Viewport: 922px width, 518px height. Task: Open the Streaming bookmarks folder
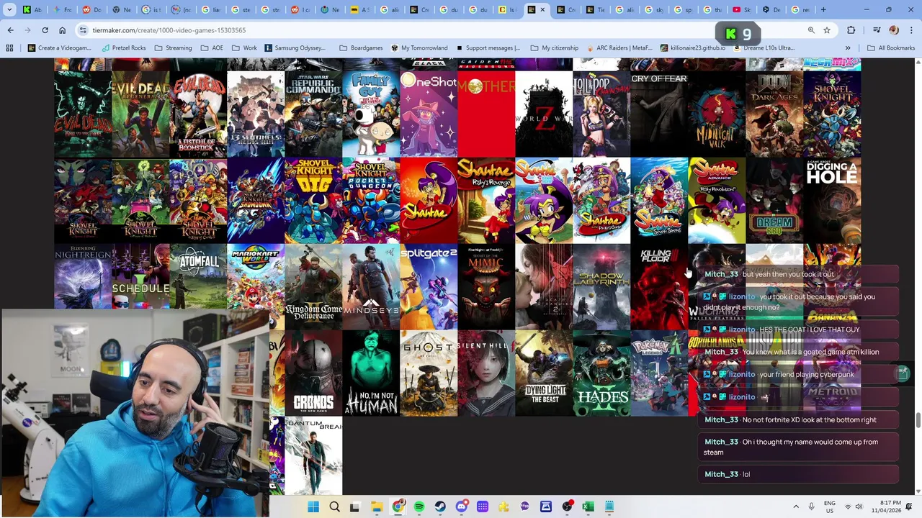pyautogui.click(x=173, y=48)
